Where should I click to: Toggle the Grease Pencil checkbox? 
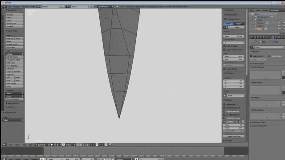[x=227, y=19]
